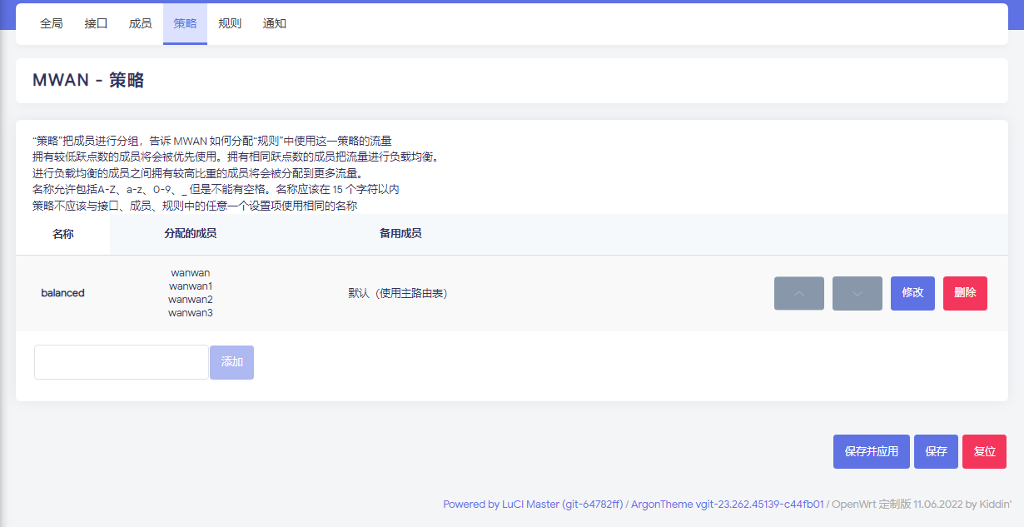Move the balanced policy down

click(857, 293)
